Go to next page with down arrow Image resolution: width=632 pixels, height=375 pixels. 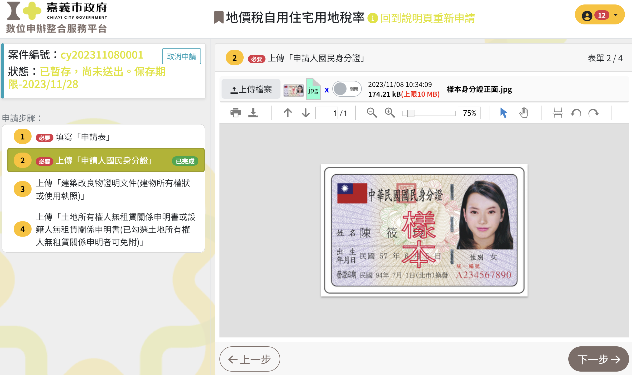tap(305, 113)
